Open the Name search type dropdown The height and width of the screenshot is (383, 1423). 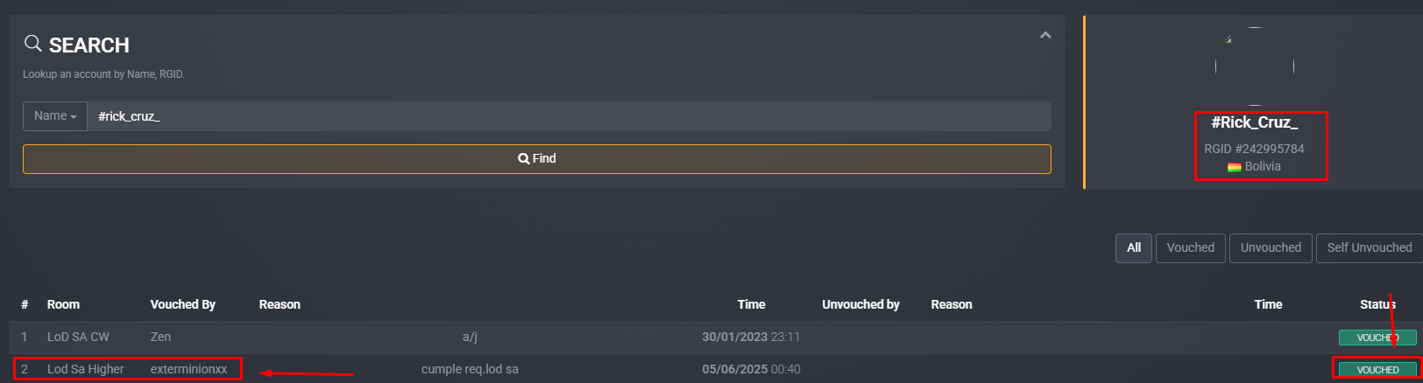(55, 116)
